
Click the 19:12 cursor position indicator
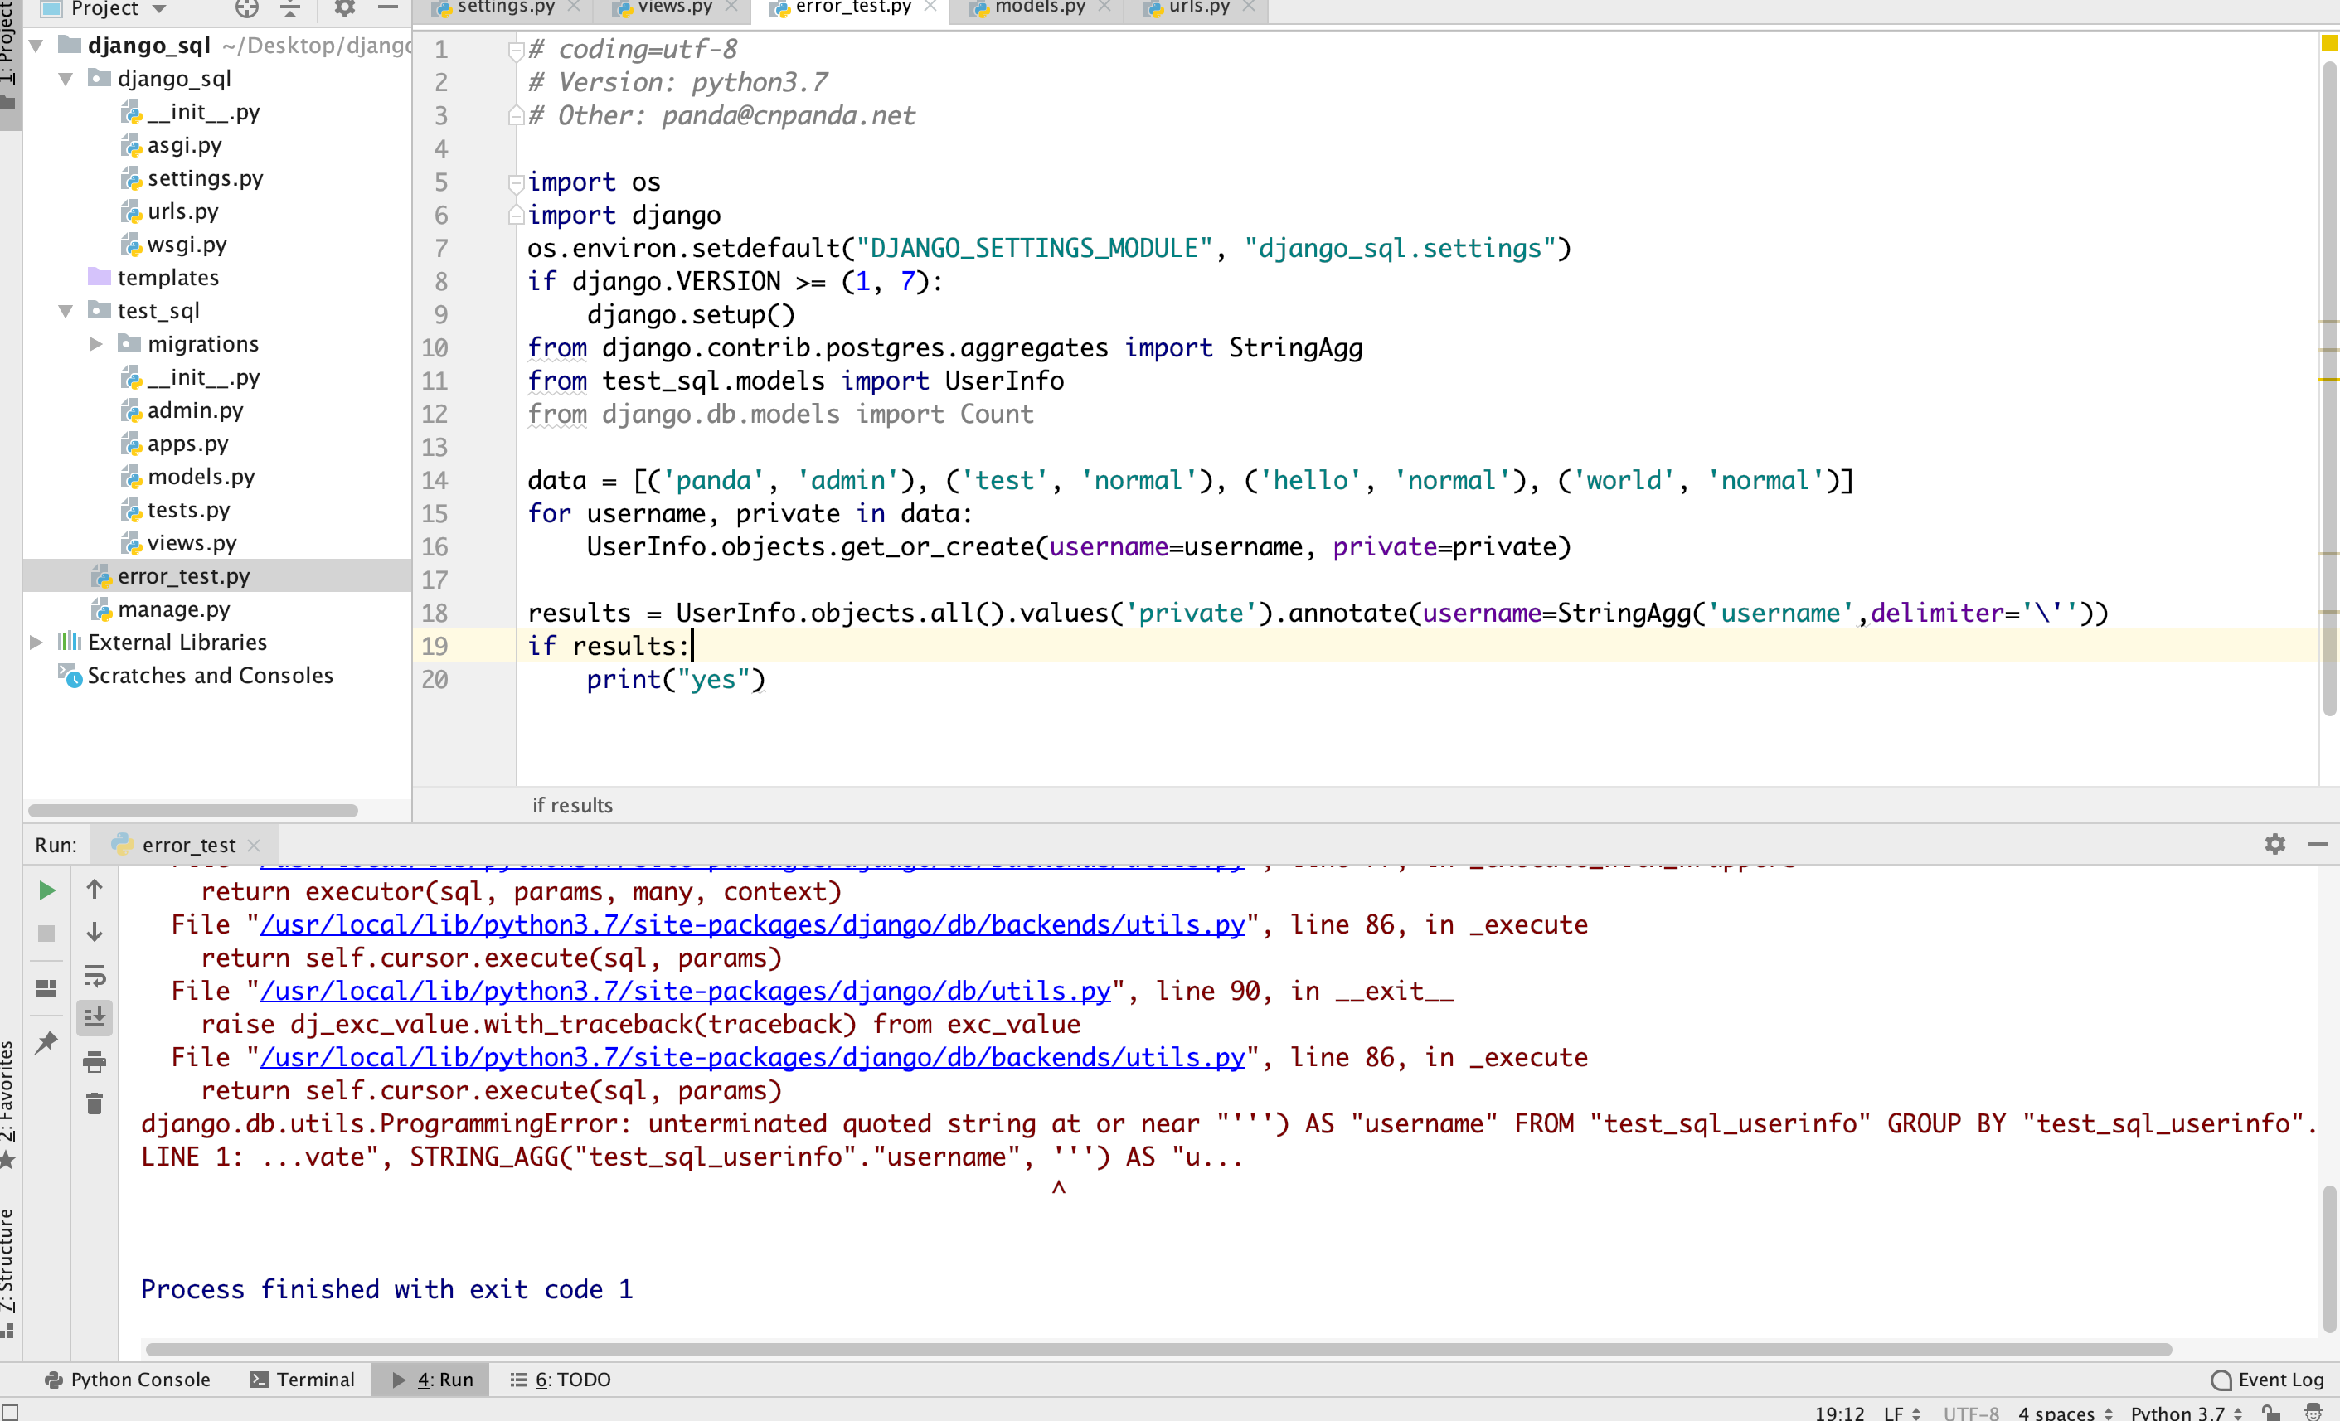(x=1838, y=1412)
